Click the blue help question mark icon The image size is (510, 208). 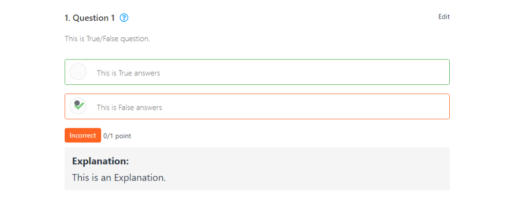tap(124, 18)
